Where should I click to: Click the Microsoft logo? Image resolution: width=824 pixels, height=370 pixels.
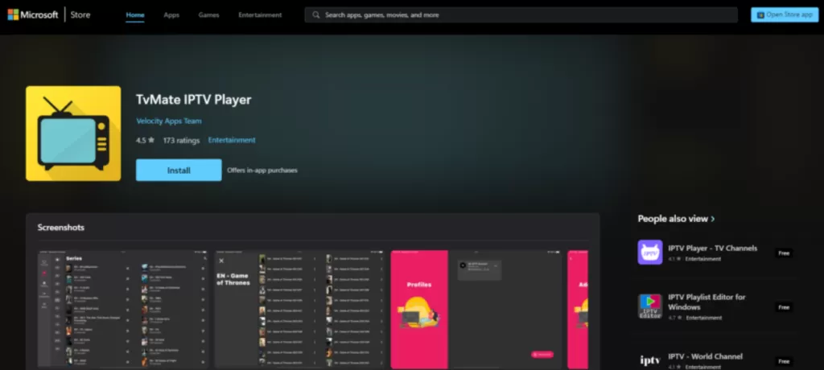[x=32, y=14]
